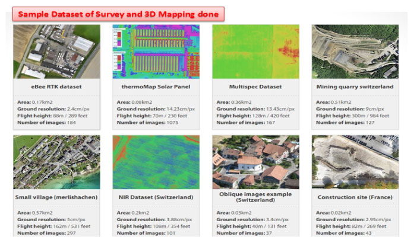
Task: Select 'Flight height: 40m / 131 feet'
Action: pyautogui.click(x=252, y=226)
